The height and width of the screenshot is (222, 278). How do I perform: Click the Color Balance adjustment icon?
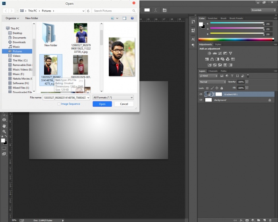pos(212,59)
